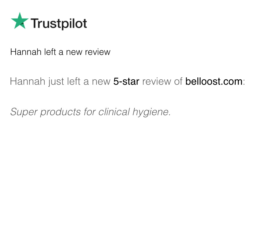280x240 pixels.
Task: Click the bold 5-star rating text
Action: click(126, 82)
